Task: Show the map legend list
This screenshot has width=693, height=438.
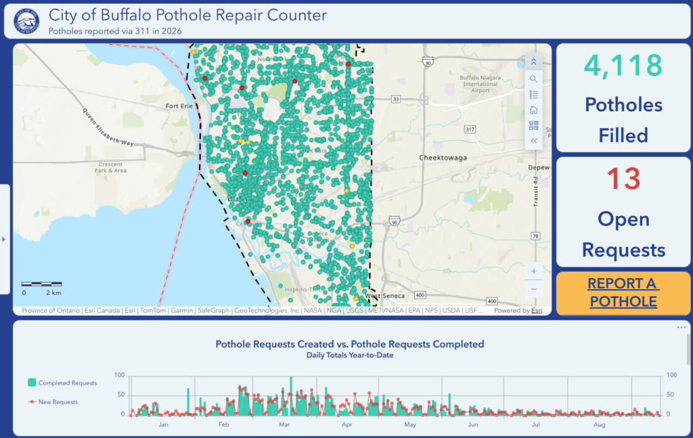Action: click(533, 95)
